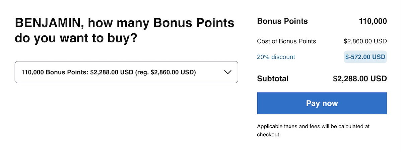Click the "do you want to buy?" line
The height and width of the screenshot is (154, 402).
[76, 38]
